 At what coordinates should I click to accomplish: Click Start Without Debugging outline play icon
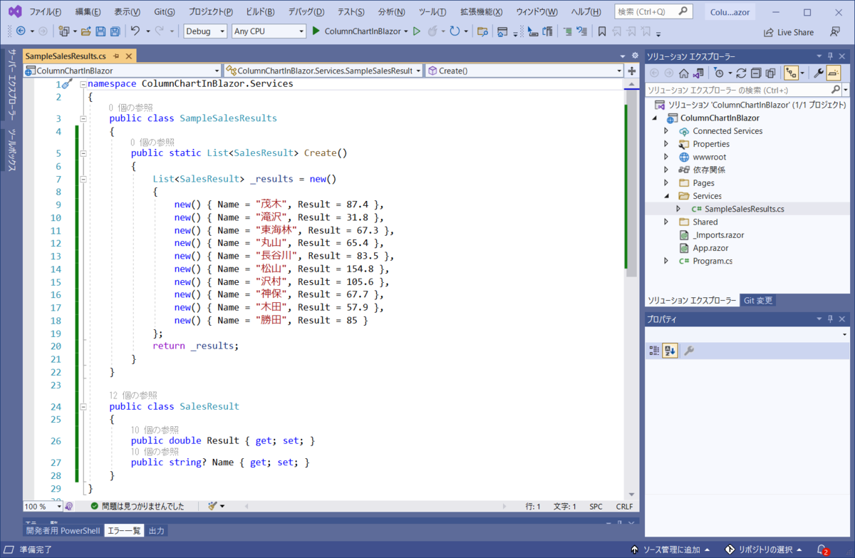coord(417,31)
